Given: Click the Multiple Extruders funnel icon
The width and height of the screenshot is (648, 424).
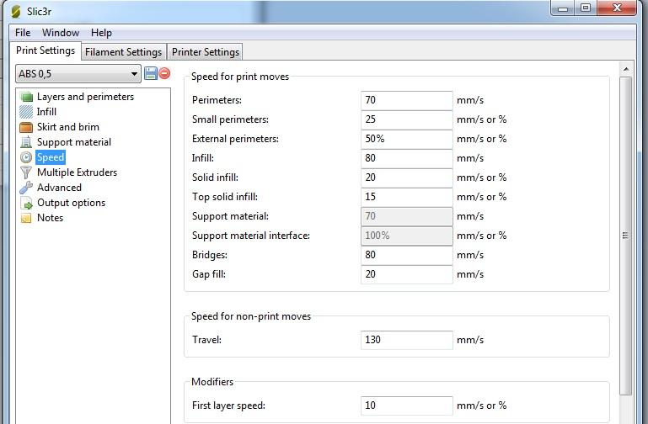Looking at the screenshot, I should pyautogui.click(x=26, y=172).
